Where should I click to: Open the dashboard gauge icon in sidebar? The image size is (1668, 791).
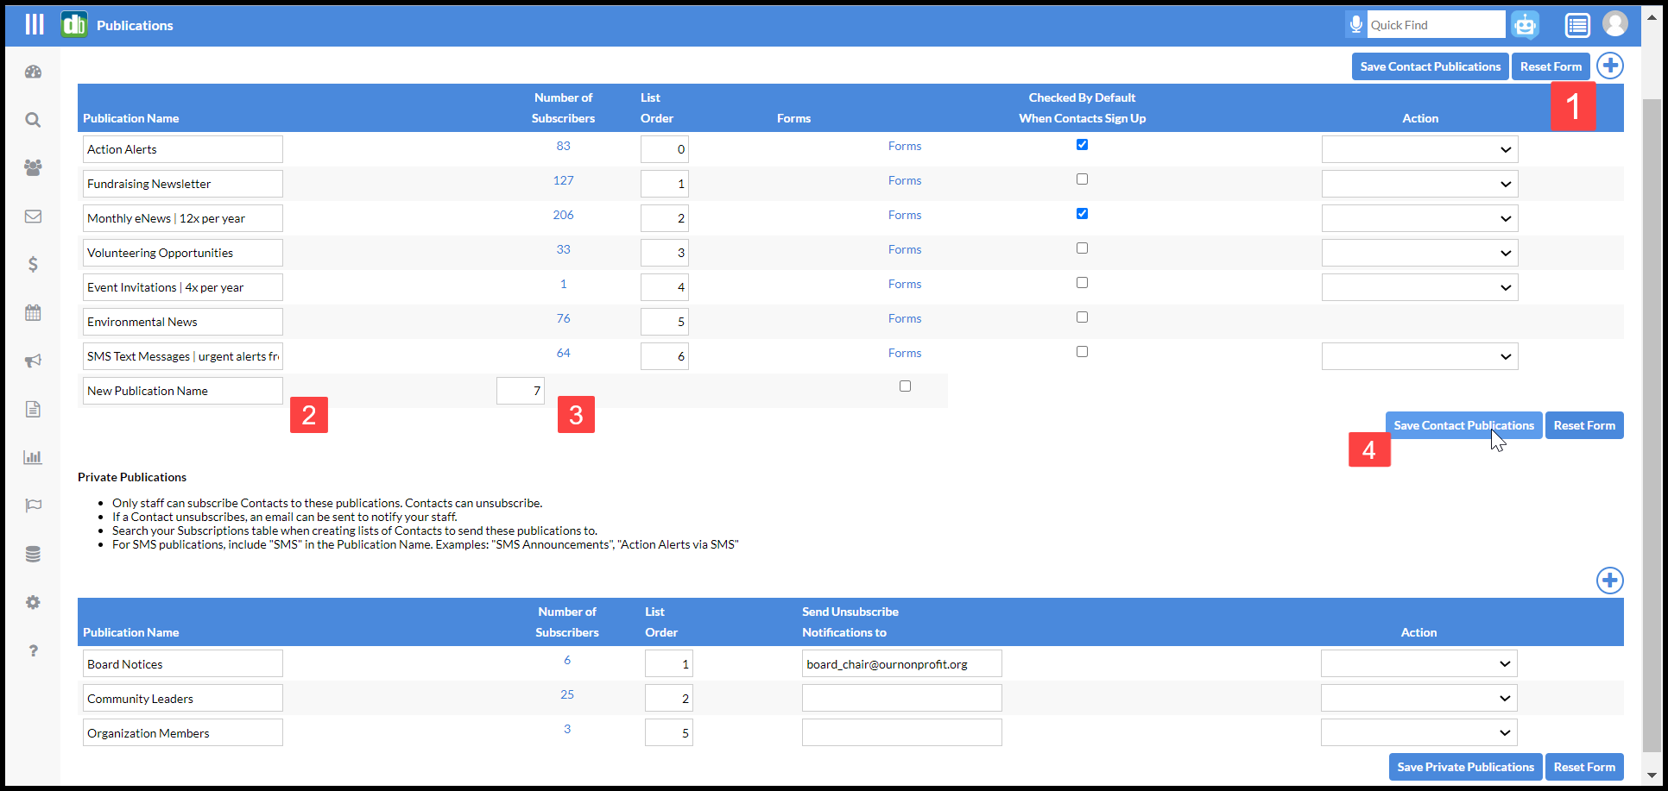(x=33, y=72)
